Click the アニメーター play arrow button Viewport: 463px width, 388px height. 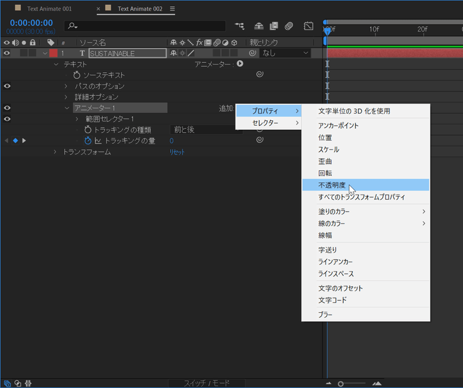coord(240,64)
